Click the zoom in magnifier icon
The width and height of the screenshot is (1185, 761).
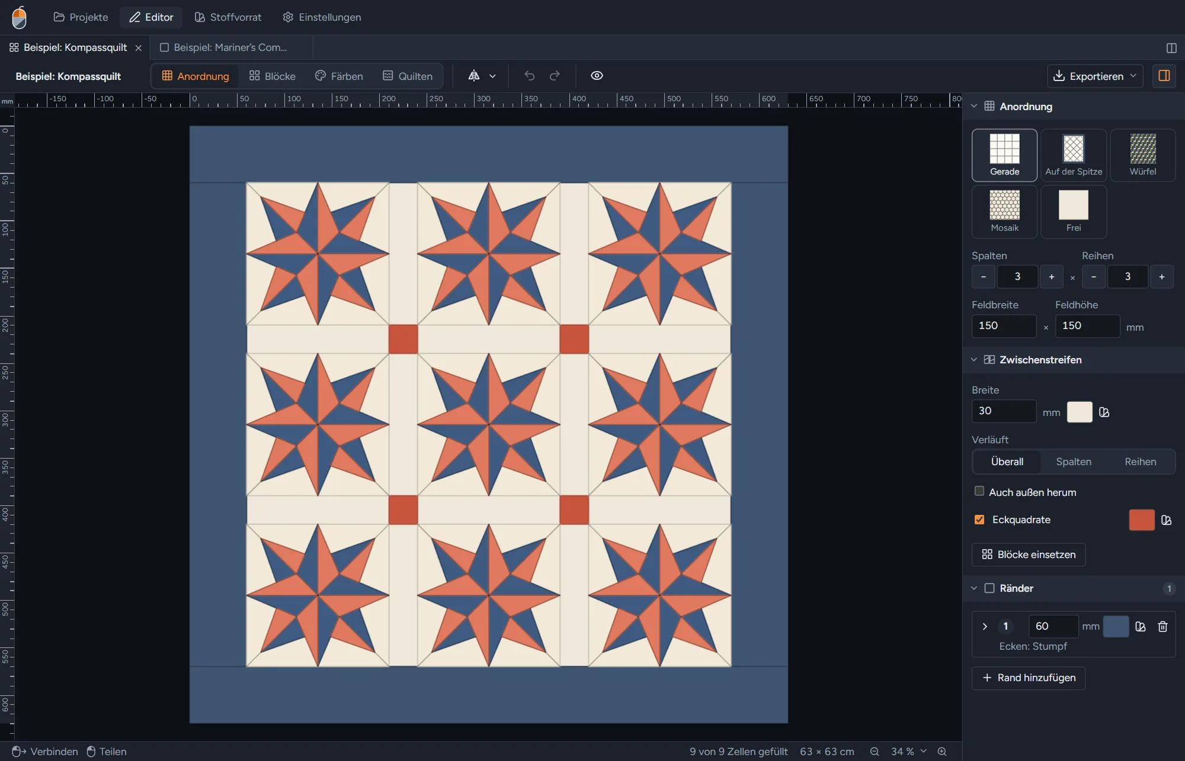[x=942, y=752]
